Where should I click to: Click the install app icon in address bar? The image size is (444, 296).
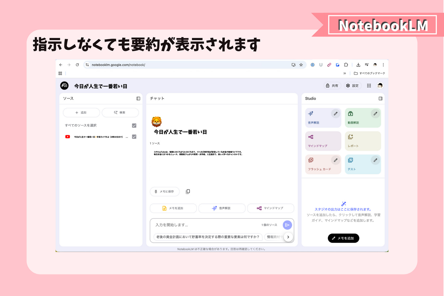294,65
